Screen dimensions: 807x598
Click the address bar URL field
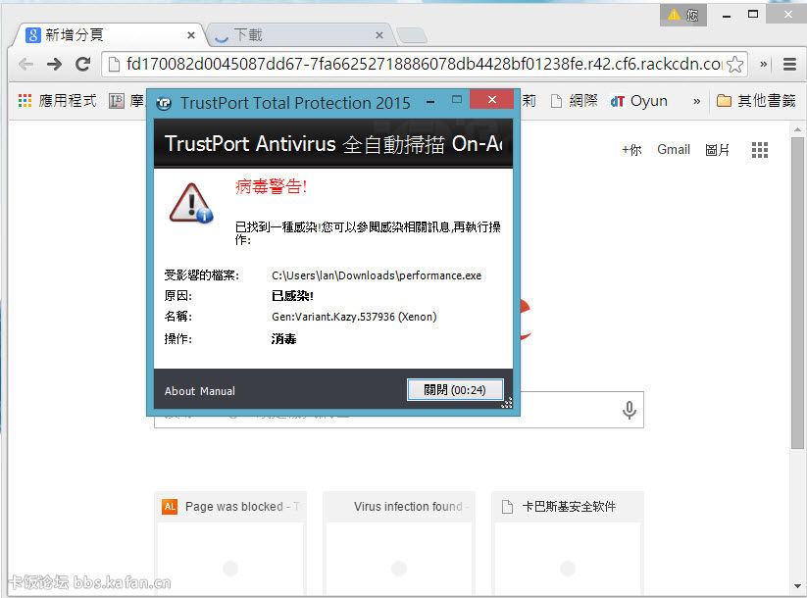pyautogui.click(x=424, y=64)
